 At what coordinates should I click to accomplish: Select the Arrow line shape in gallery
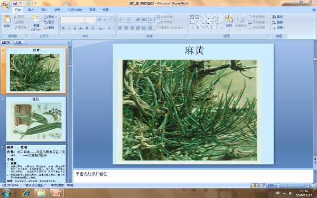207,17
